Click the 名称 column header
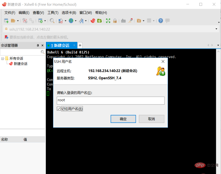The height and width of the screenshot is (174, 221). 11,139
